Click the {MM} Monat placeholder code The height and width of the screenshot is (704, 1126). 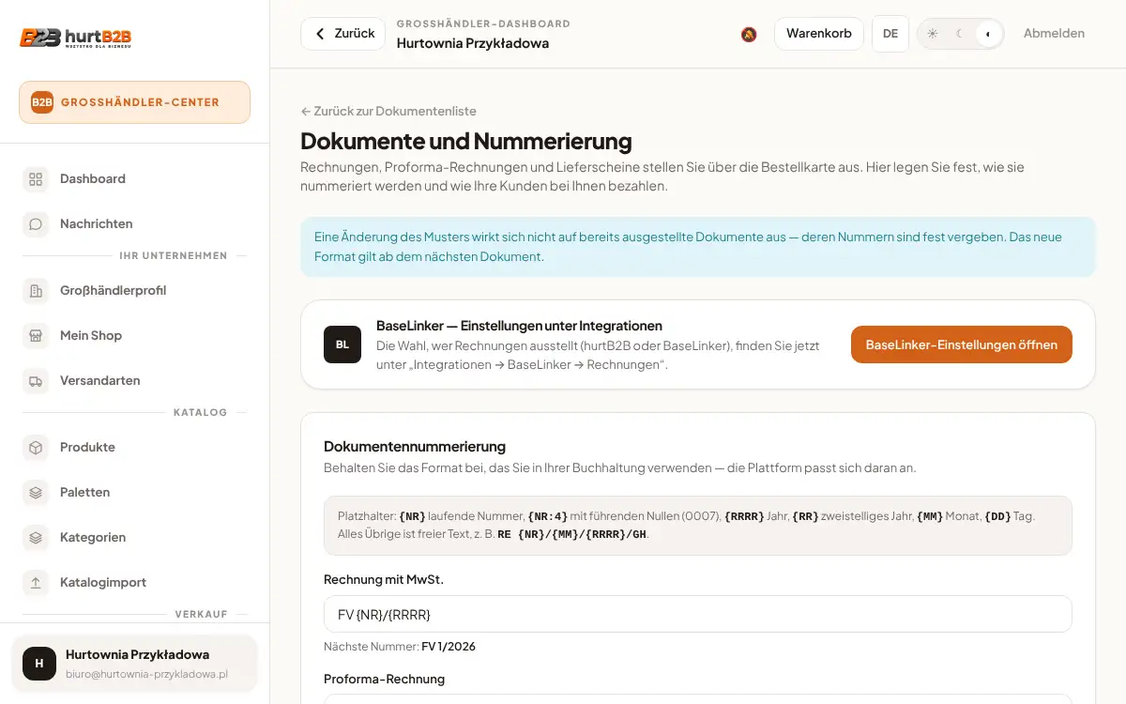pyautogui.click(x=930, y=516)
